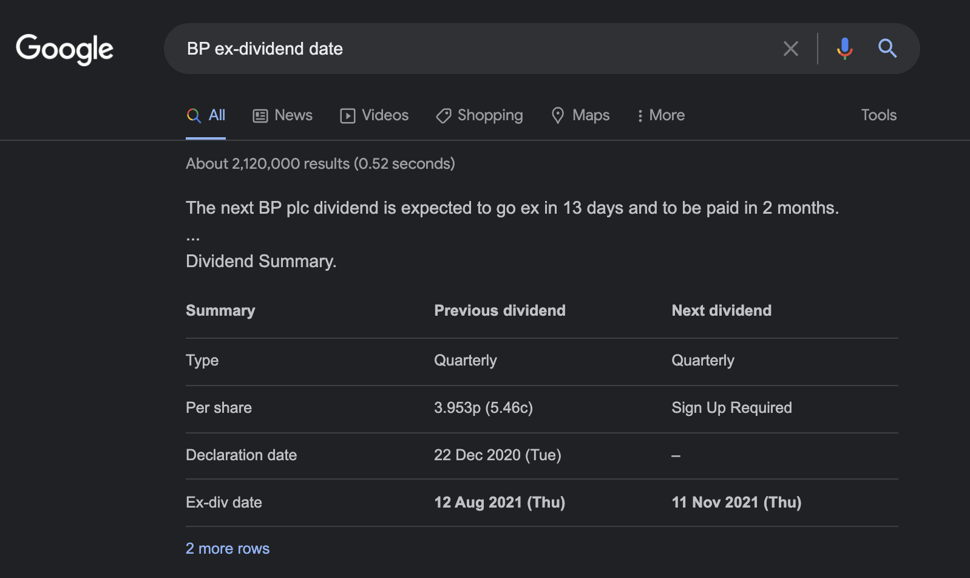Click the Summary column header
970x578 pixels.
220,311
